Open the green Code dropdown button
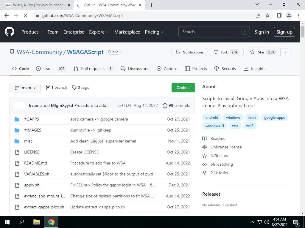 pos(183,88)
